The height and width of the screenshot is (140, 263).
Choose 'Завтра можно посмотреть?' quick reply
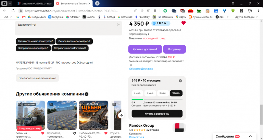pos(33,48)
